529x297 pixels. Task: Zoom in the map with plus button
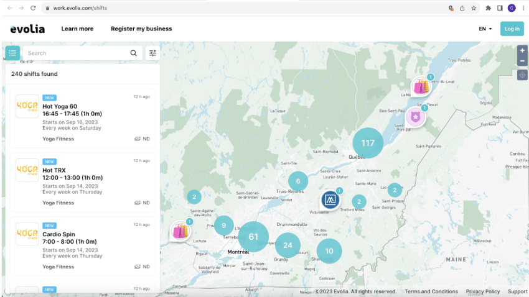tap(522, 50)
